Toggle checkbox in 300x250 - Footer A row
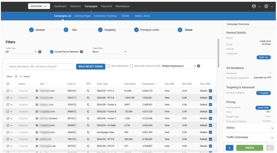Screen dimensions: 277x153 pyautogui.click(x=210, y=105)
